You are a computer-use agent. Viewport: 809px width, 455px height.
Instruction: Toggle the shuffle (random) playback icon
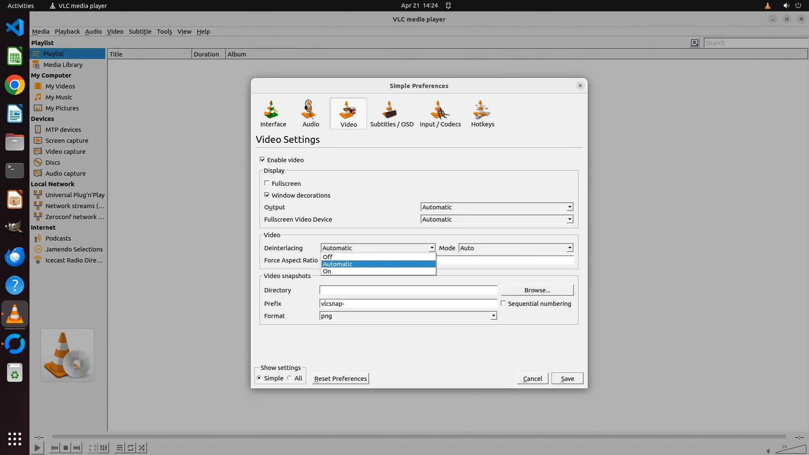point(142,448)
